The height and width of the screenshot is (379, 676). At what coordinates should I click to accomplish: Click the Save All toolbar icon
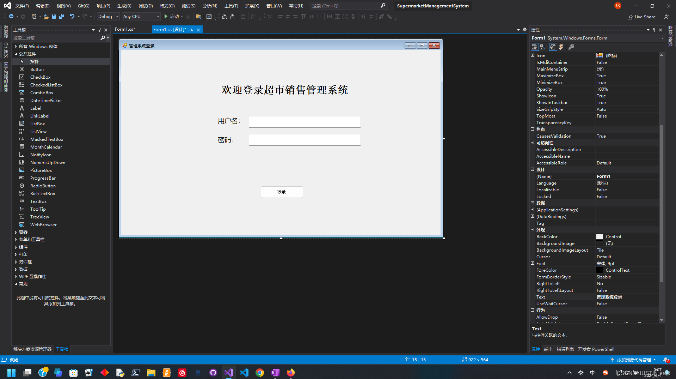click(62, 17)
